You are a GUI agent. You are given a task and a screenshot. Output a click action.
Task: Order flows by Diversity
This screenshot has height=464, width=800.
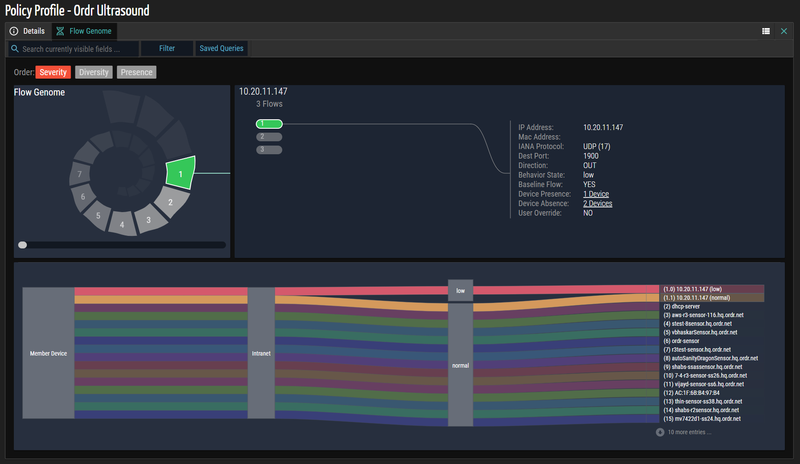pyautogui.click(x=94, y=72)
